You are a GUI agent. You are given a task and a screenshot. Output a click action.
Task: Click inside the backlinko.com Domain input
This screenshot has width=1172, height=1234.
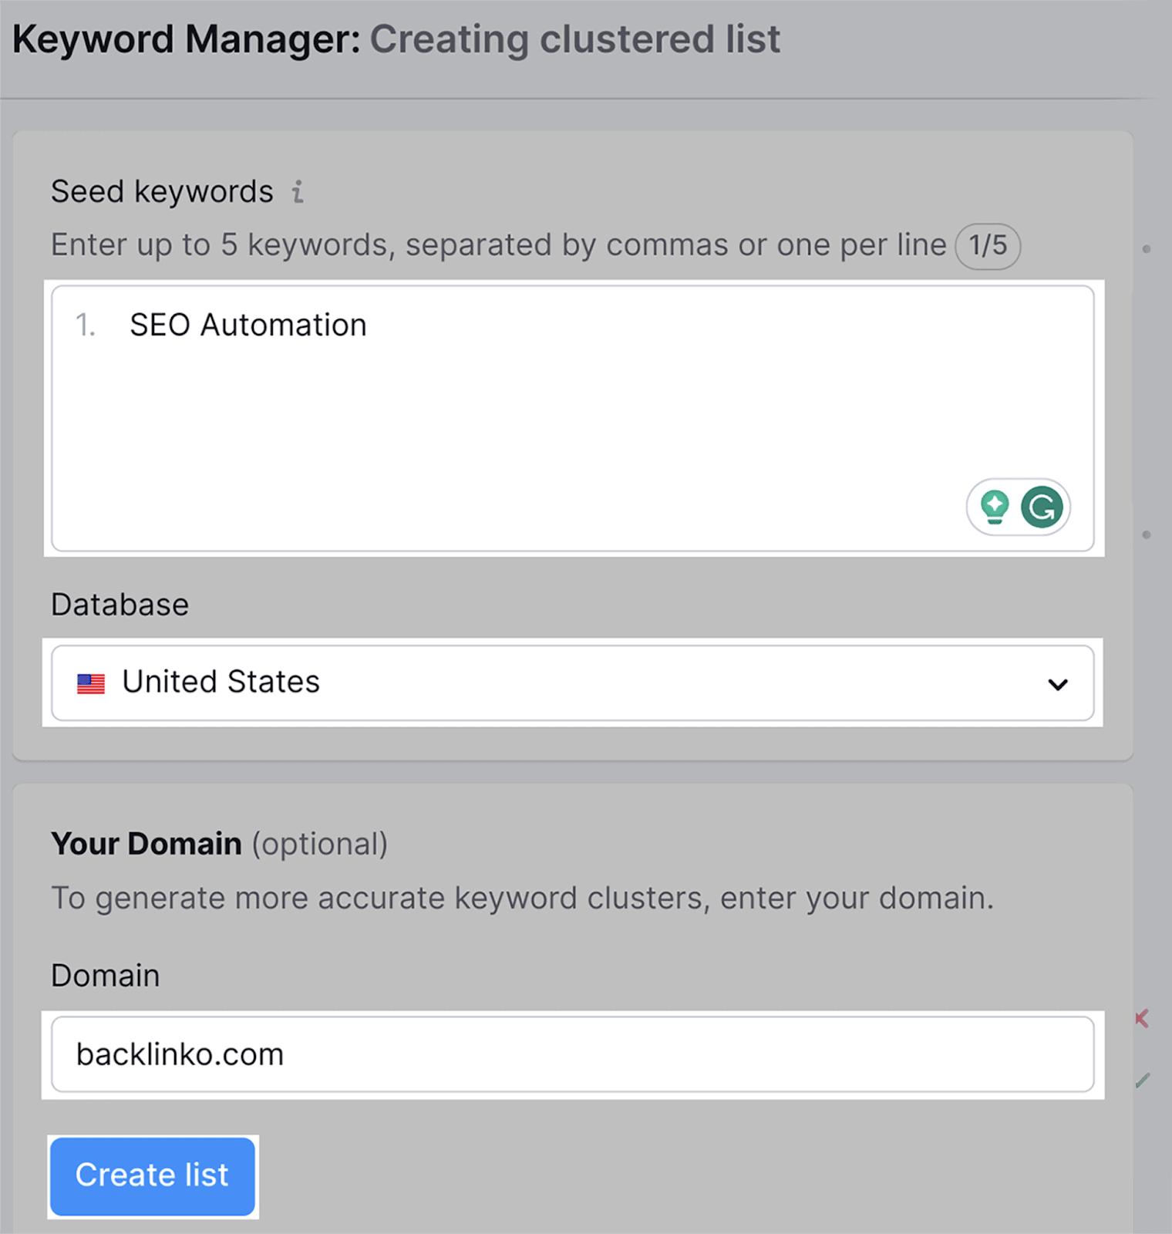pos(574,1054)
